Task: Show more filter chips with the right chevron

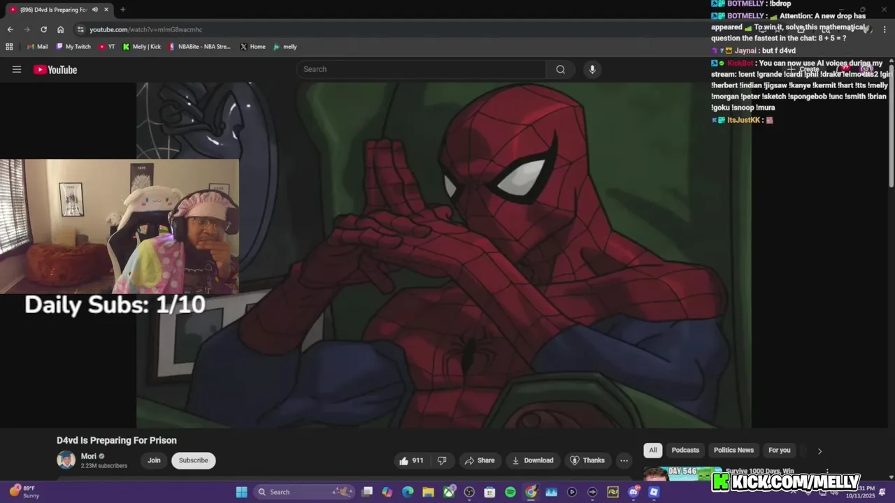Action: [x=819, y=451]
